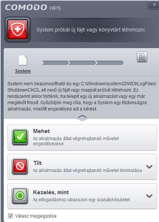Click the white System file icon
This screenshot has width=159, height=222.
[23, 60]
